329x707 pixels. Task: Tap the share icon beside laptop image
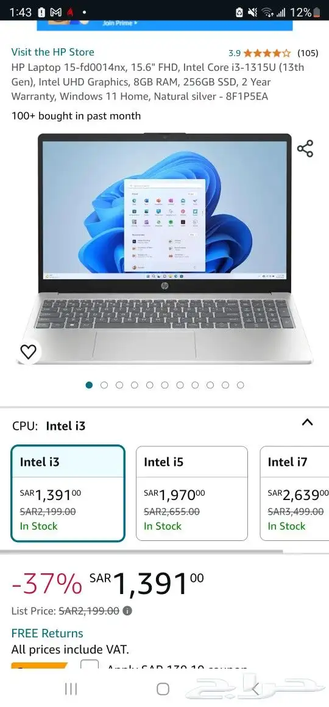pos(305,149)
